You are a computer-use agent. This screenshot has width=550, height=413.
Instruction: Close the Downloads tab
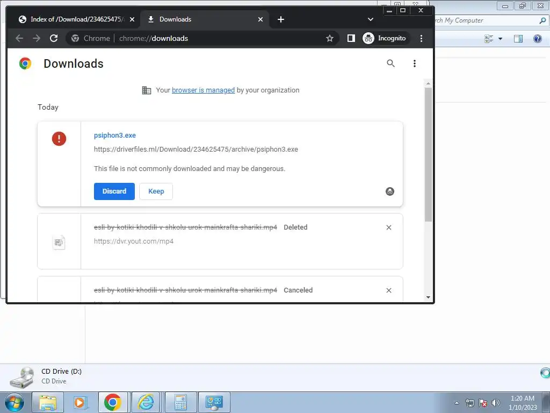click(260, 19)
